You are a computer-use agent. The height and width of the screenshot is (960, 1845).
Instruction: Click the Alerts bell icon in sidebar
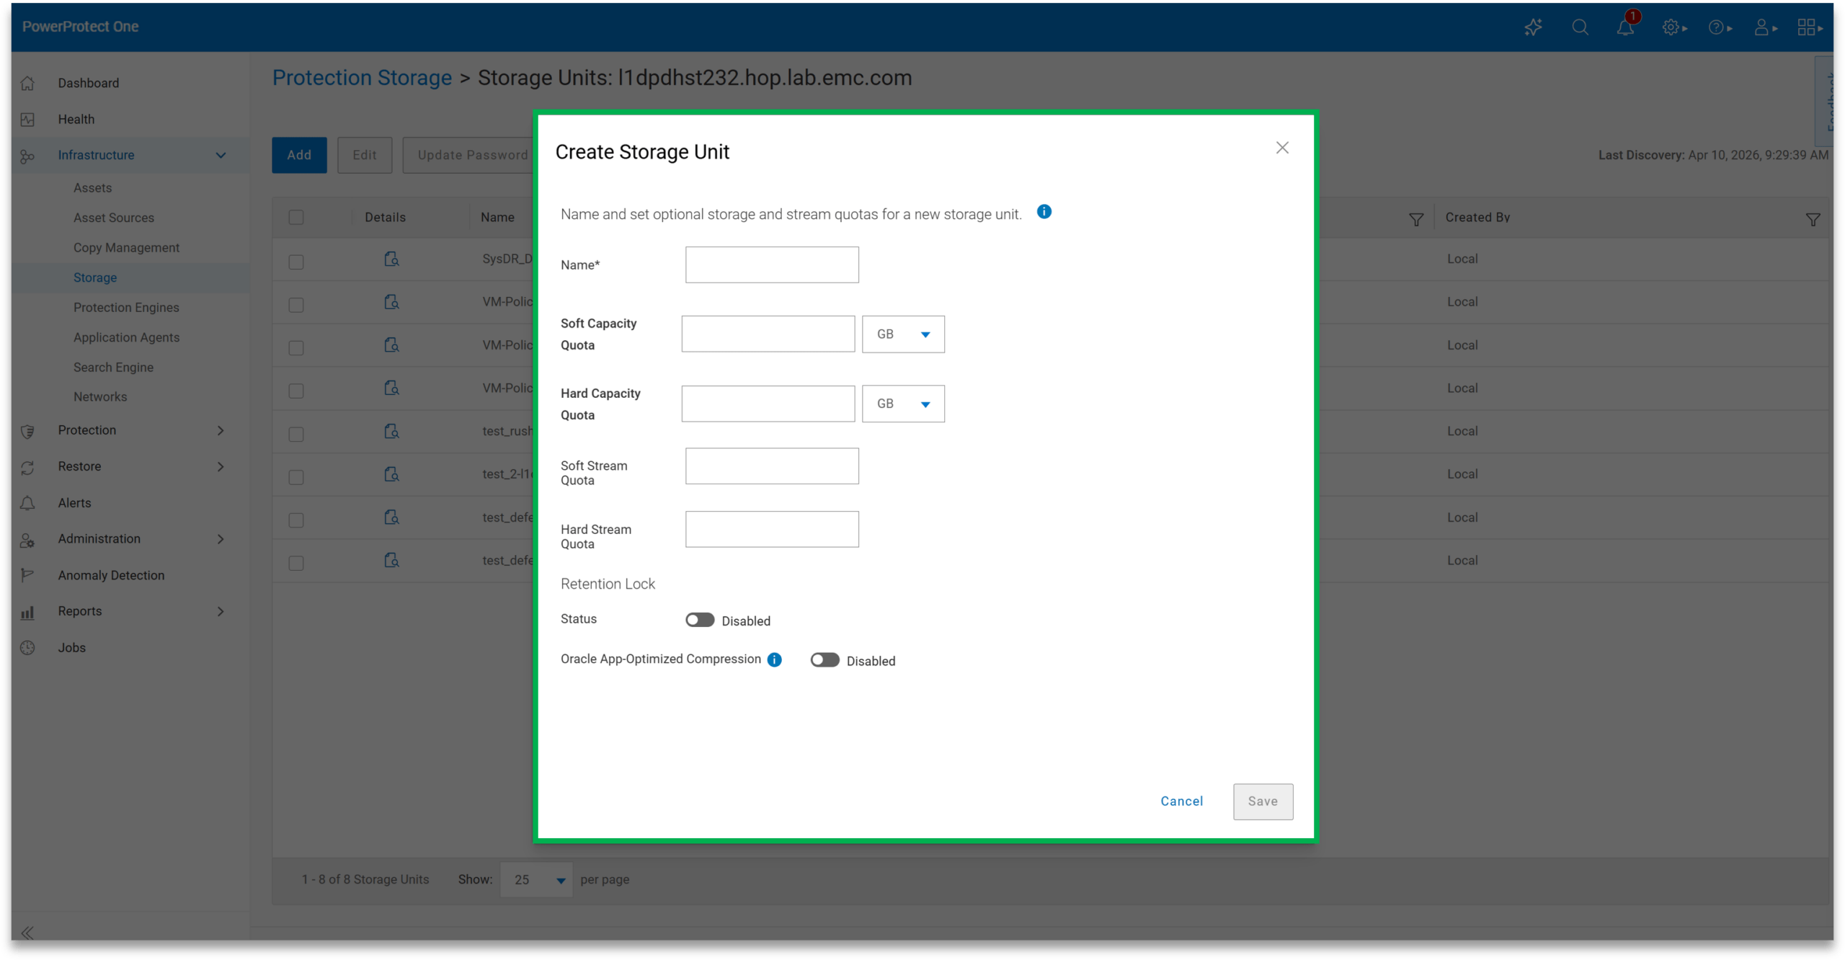[x=27, y=503]
